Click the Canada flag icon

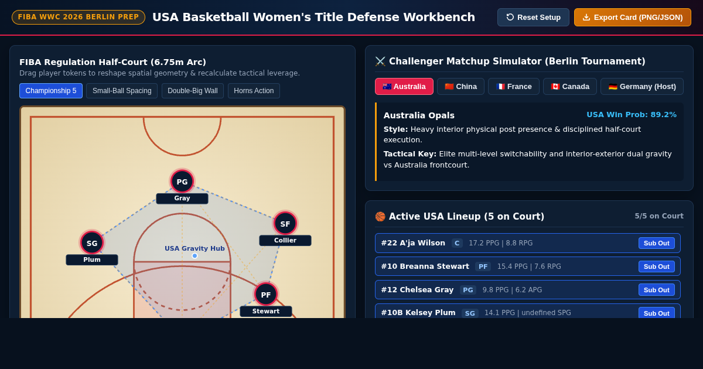click(x=555, y=87)
